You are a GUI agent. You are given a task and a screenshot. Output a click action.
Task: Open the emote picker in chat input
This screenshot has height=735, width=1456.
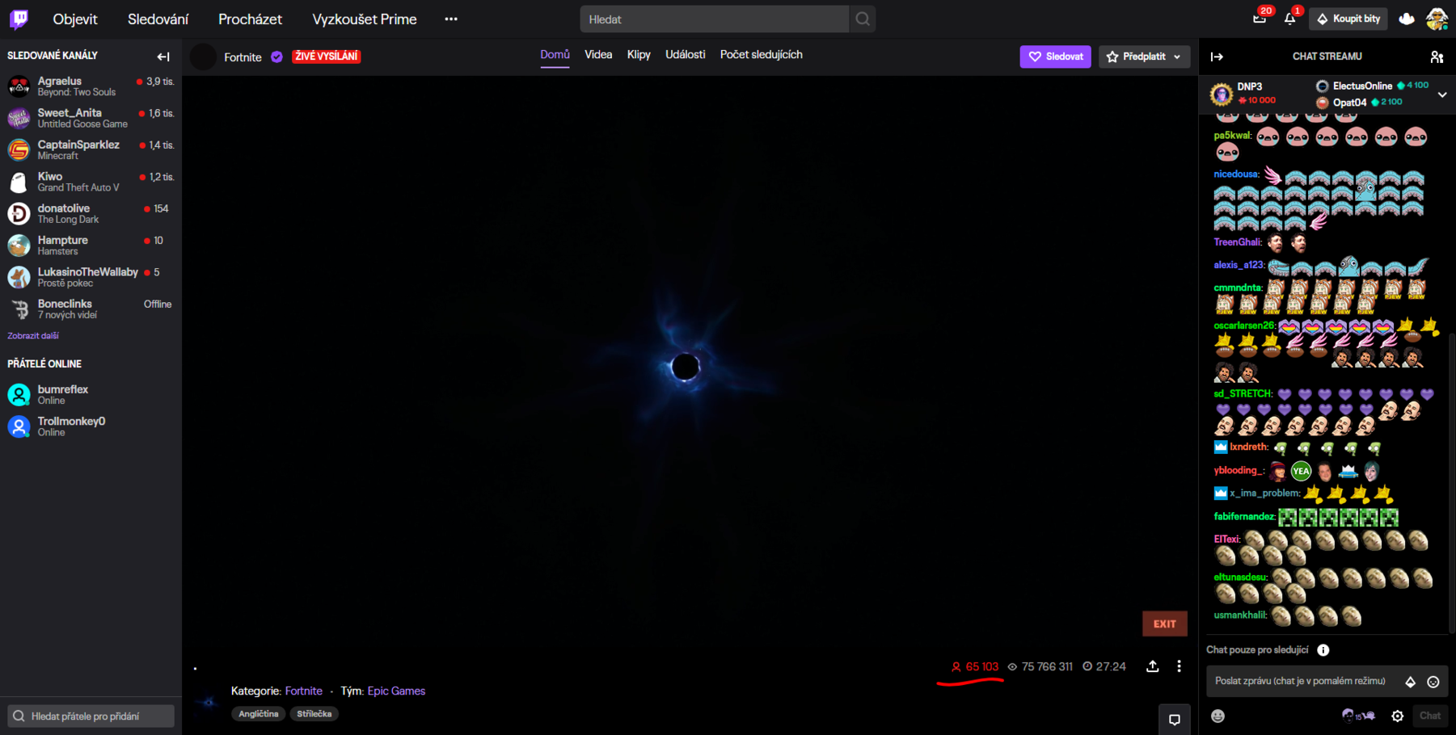tap(1433, 682)
